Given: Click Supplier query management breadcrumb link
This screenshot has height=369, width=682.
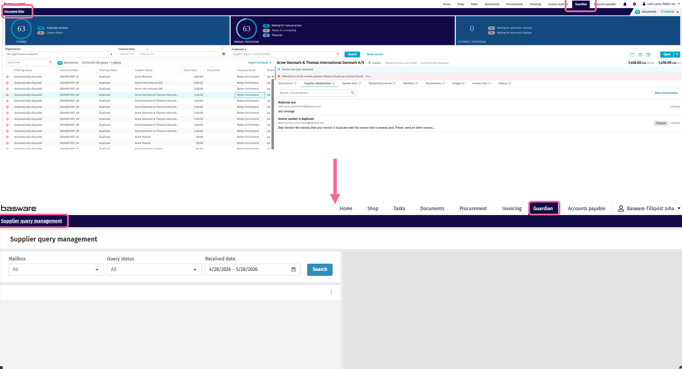Looking at the screenshot, I should (31, 221).
